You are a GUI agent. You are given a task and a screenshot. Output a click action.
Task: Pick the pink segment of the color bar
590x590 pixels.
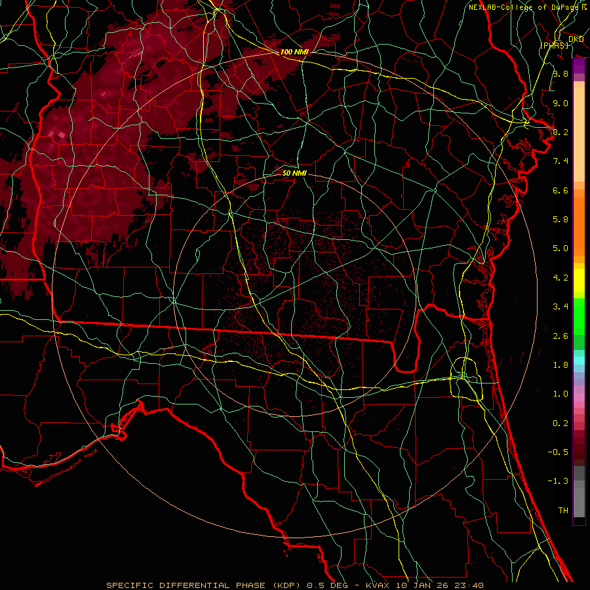click(579, 397)
